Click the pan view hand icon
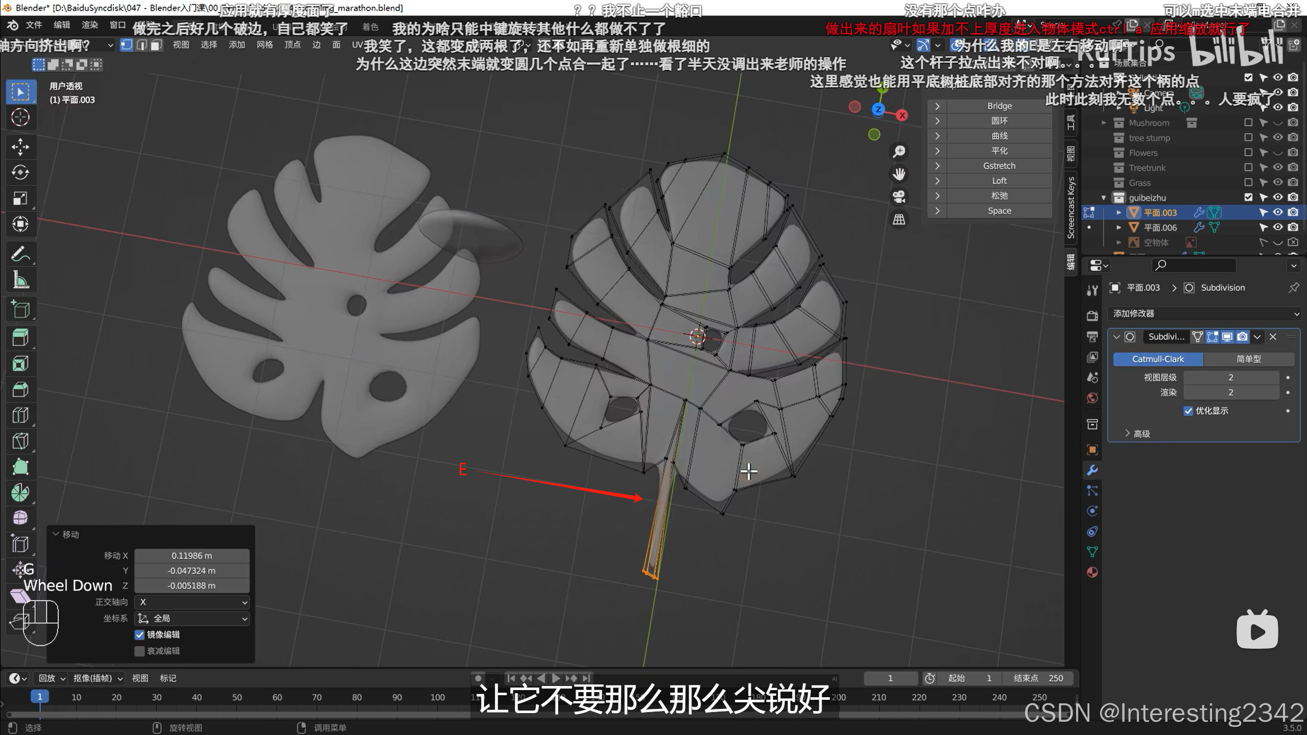1307x735 pixels. (899, 174)
